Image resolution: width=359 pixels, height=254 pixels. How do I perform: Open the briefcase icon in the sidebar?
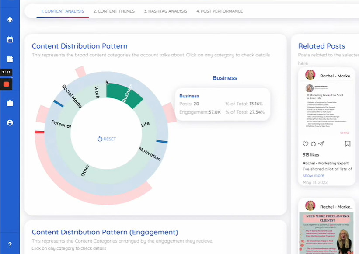pyautogui.click(x=10, y=103)
